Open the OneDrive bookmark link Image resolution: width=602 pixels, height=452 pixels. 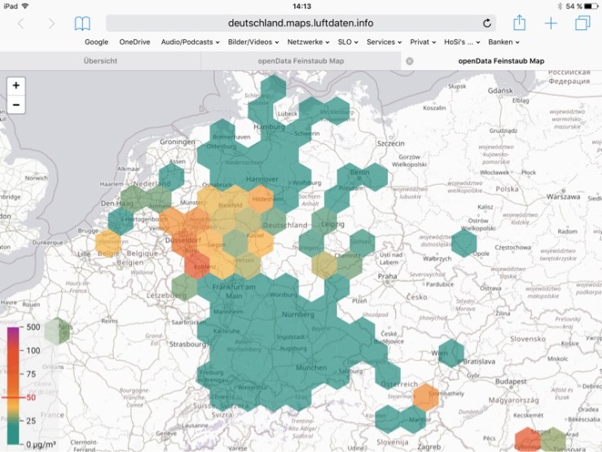(x=134, y=42)
